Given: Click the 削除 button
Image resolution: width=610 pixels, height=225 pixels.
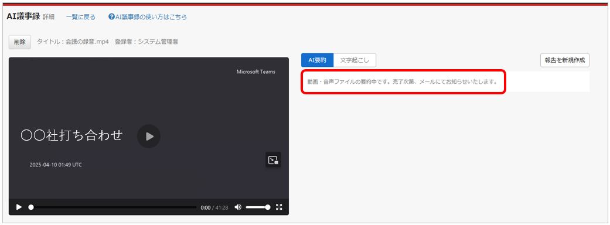Looking at the screenshot, I should (20, 42).
